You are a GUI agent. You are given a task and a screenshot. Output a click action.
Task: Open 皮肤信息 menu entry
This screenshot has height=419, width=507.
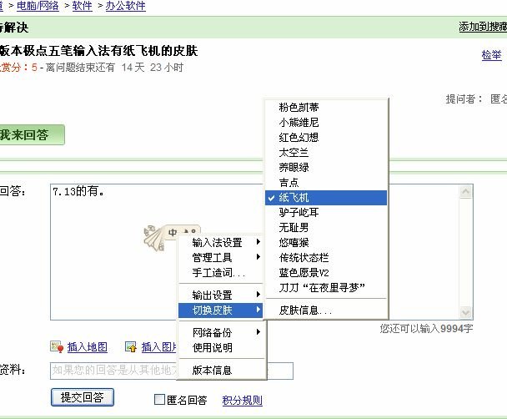[326, 310]
